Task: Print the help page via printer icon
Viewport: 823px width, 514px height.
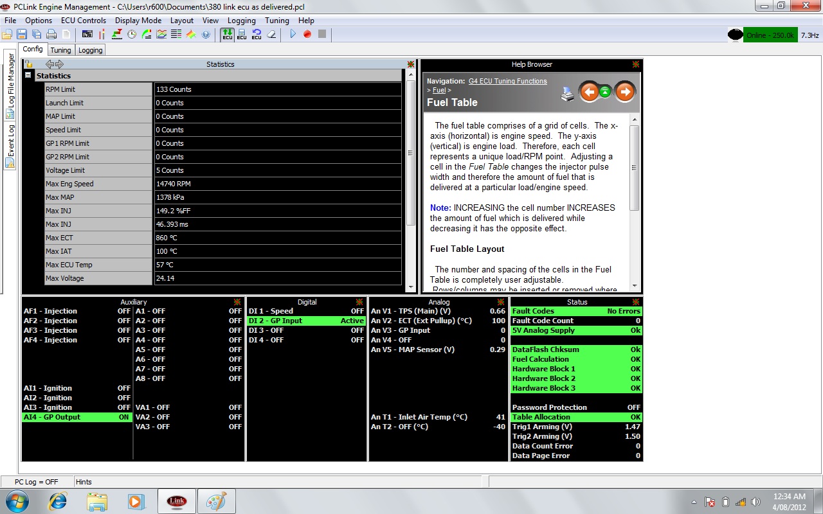Action: (568, 94)
